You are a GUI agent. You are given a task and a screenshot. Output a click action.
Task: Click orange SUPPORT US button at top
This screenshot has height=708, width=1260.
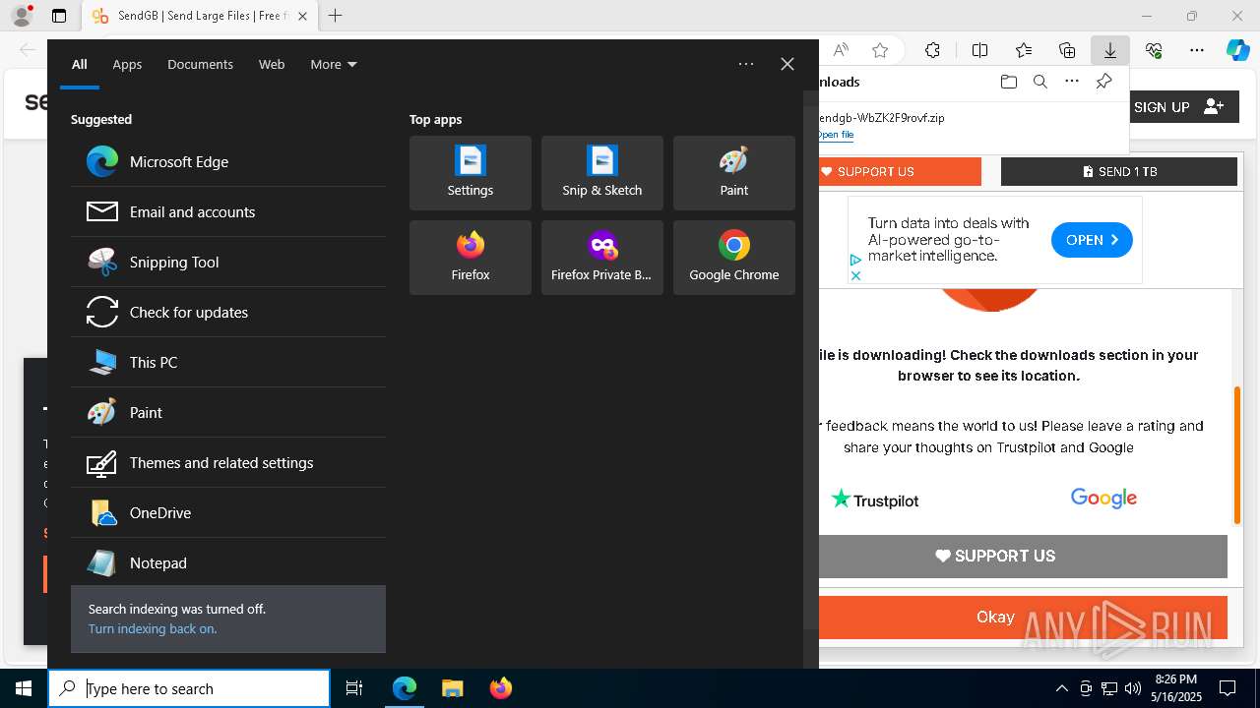click(x=900, y=171)
